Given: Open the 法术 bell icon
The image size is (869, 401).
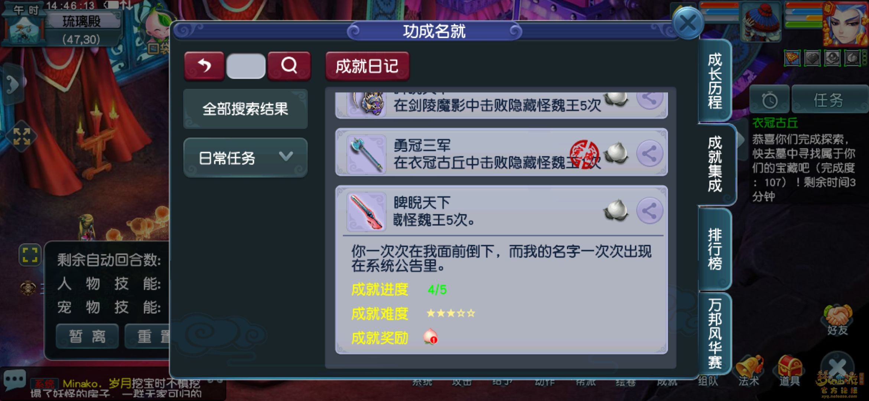Looking at the screenshot, I should click(x=749, y=370).
